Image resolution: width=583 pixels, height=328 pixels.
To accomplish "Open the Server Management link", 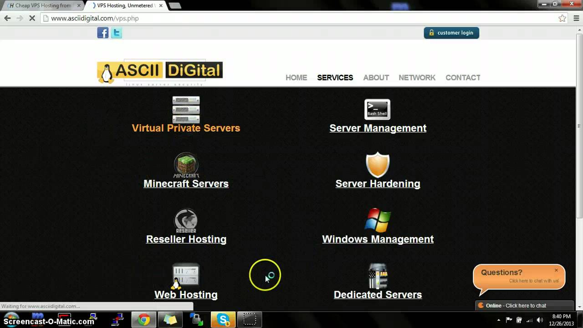I will 378,128.
